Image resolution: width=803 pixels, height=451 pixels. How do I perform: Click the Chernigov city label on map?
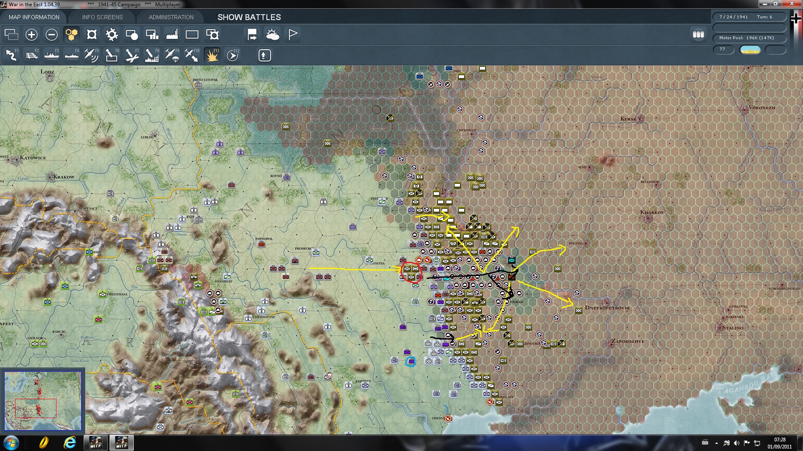[x=466, y=130]
